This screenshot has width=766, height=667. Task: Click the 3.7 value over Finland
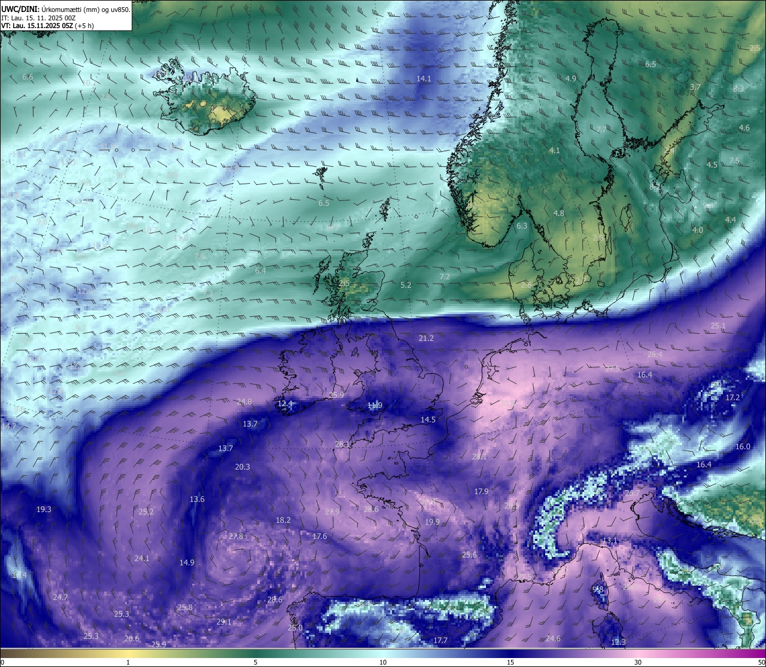coord(695,87)
